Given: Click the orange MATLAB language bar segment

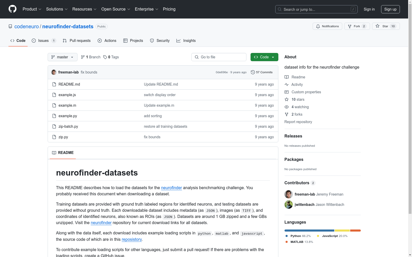Looking at the screenshot, I should (x=356, y=231).
